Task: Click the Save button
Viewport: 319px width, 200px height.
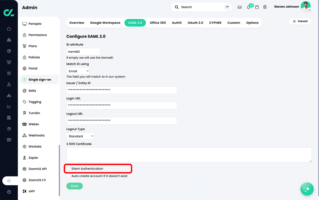Action: (74, 186)
